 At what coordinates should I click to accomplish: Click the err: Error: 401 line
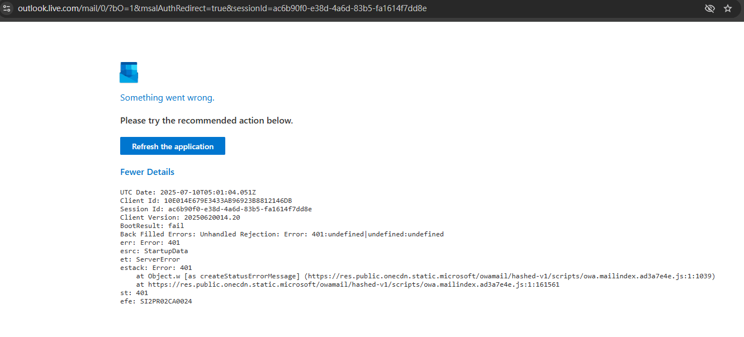click(150, 243)
